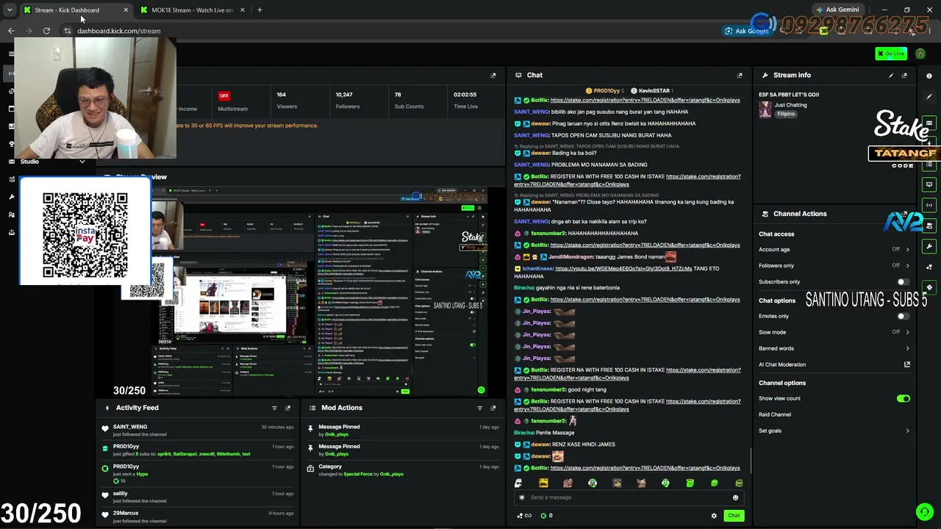Open the support headset chat bubble

pyautogui.click(x=924, y=511)
